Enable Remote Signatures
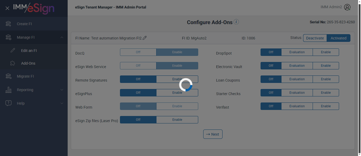 pyautogui.click(x=177, y=79)
